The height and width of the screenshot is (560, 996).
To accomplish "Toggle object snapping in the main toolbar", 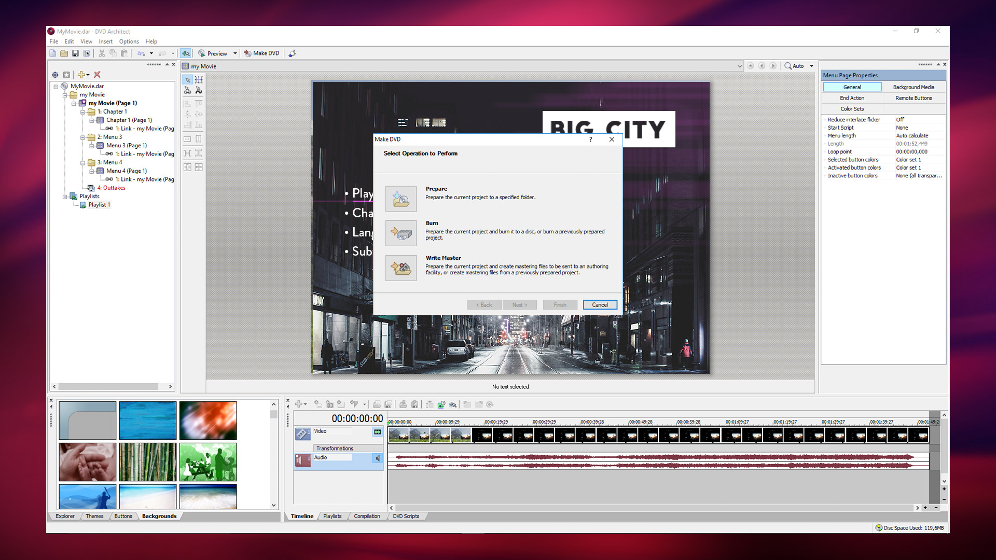I will [186, 53].
